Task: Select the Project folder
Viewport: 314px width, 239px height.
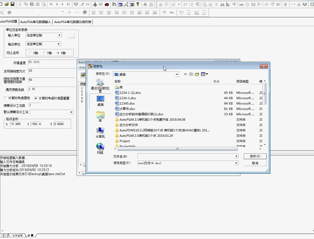Action: tap(122, 141)
